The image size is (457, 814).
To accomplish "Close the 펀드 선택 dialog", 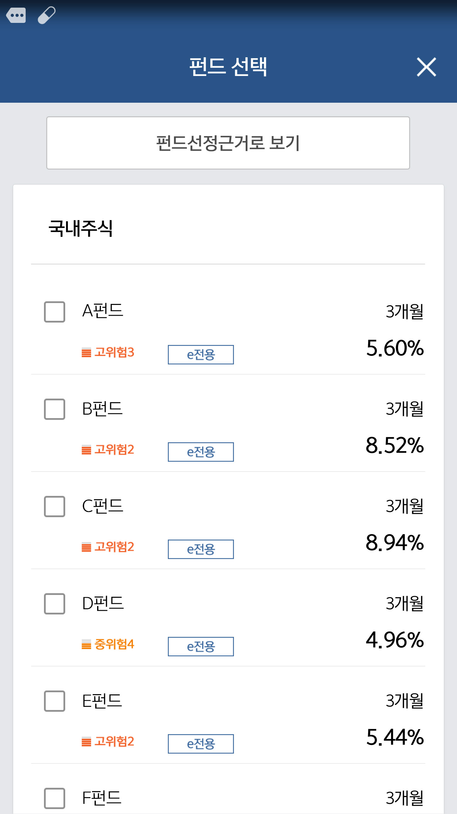I will coord(426,67).
